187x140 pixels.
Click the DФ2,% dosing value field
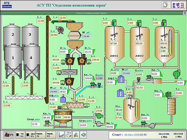click(111, 82)
